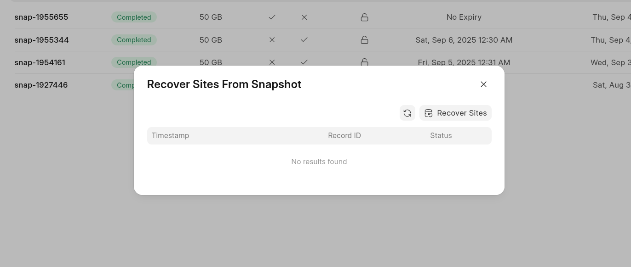The width and height of the screenshot is (631, 267).
Task: Close the Recover Sites From Snapshot dialog
Action: point(483,84)
